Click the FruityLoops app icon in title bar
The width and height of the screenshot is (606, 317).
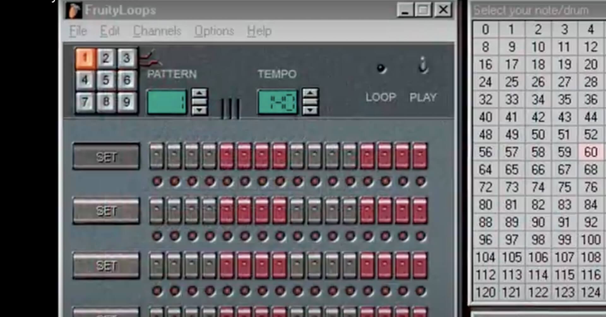click(x=74, y=10)
